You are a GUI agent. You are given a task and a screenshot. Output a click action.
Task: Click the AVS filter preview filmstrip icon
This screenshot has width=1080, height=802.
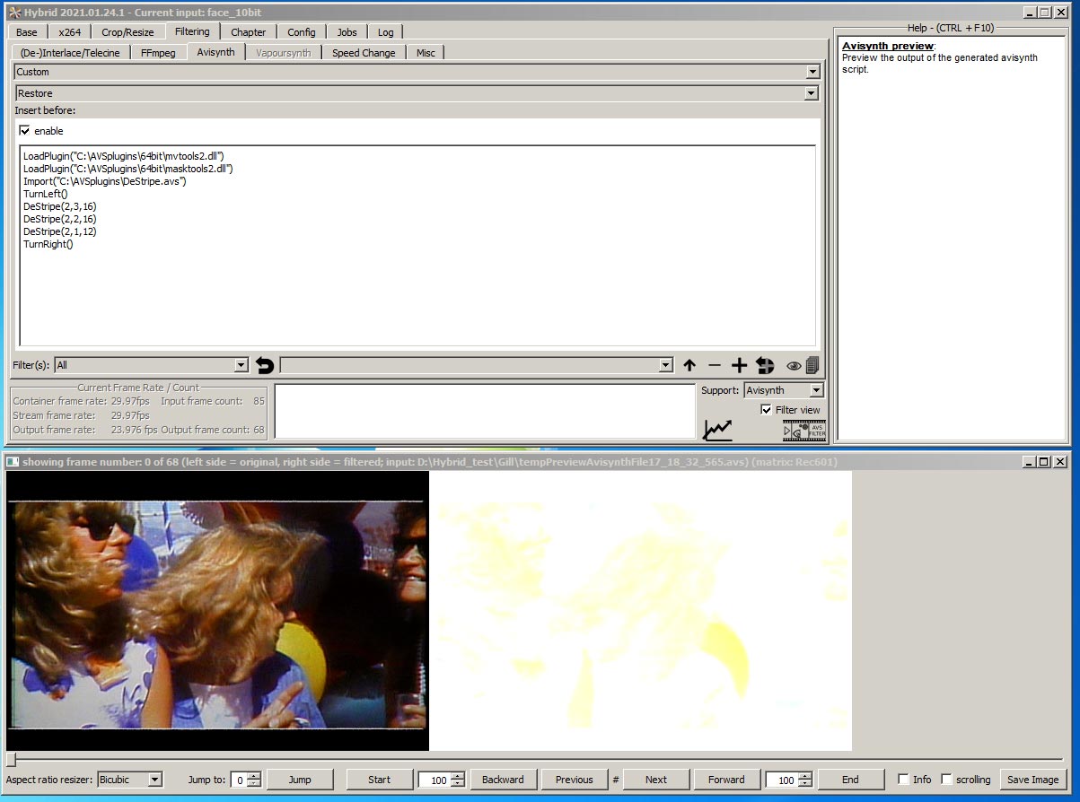point(803,431)
